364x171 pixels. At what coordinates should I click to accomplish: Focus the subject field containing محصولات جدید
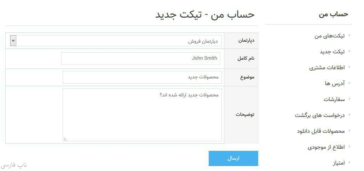click(x=141, y=77)
